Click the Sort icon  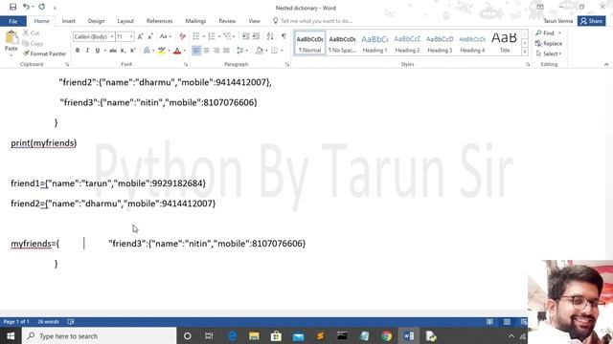(x=270, y=36)
